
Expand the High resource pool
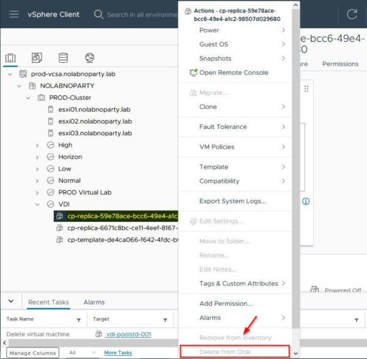tap(37, 146)
